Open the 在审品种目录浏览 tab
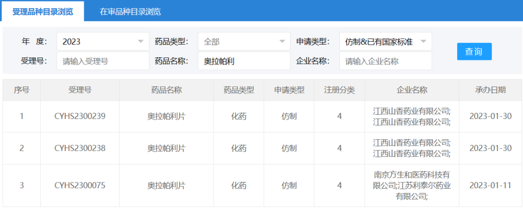 click(x=130, y=11)
